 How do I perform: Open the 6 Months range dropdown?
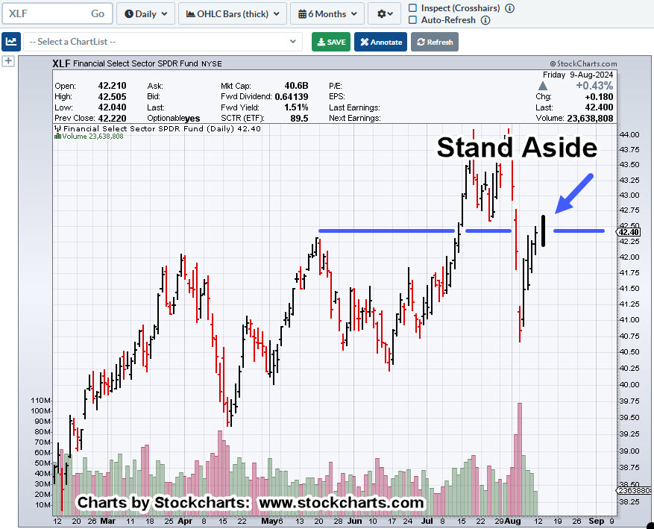pos(327,13)
